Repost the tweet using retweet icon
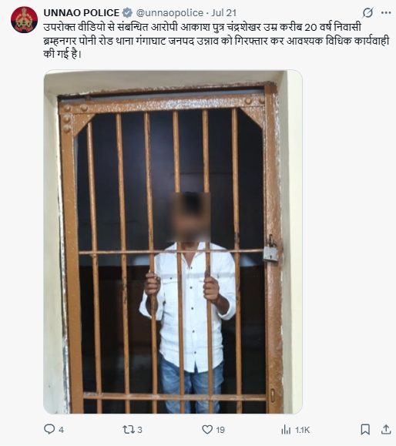Image resolution: width=396 pixels, height=446 pixels. [x=128, y=429]
